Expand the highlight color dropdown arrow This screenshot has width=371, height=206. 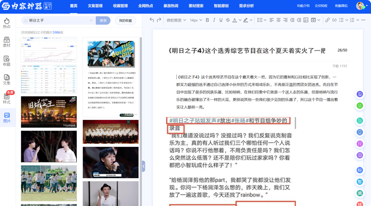coord(251,20)
